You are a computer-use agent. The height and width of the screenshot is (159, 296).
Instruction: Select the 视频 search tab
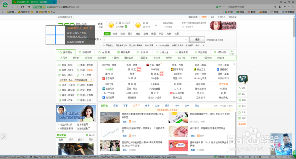click(x=123, y=34)
